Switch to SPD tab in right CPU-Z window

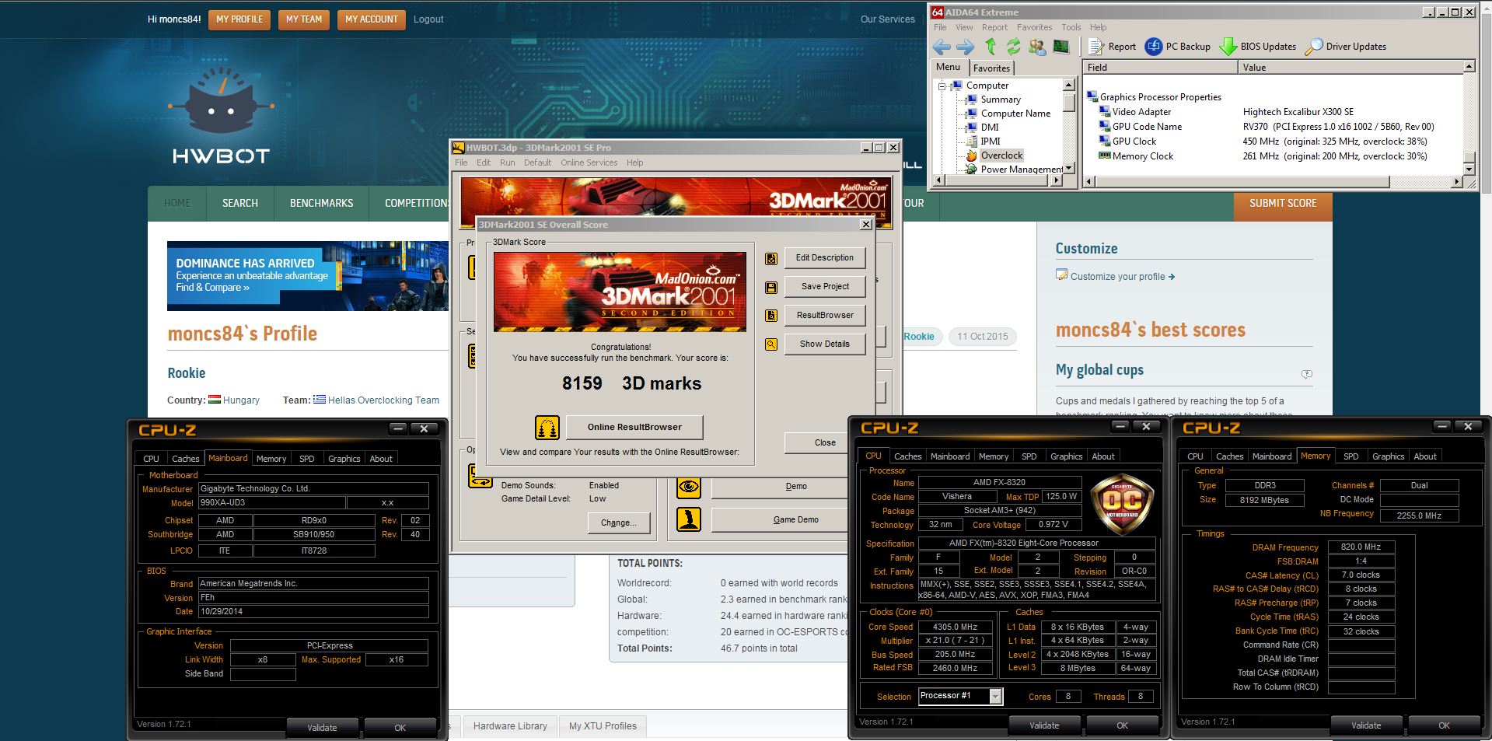1350,456
